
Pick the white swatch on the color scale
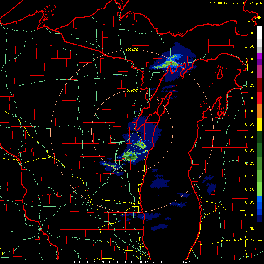[259, 33]
